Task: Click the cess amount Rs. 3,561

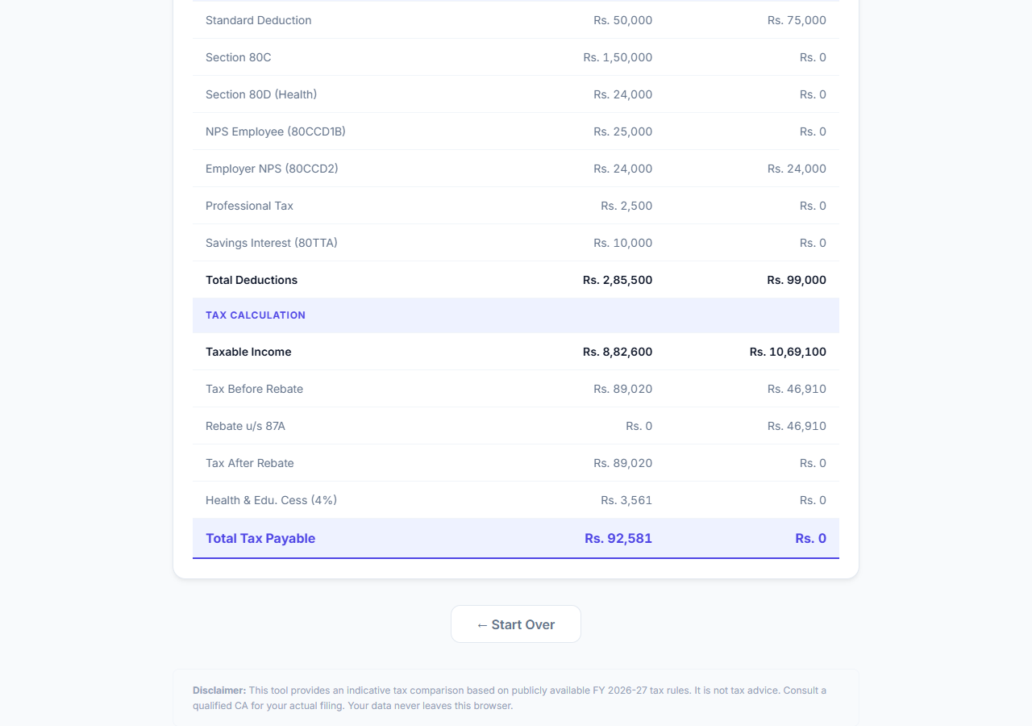Action: (626, 500)
